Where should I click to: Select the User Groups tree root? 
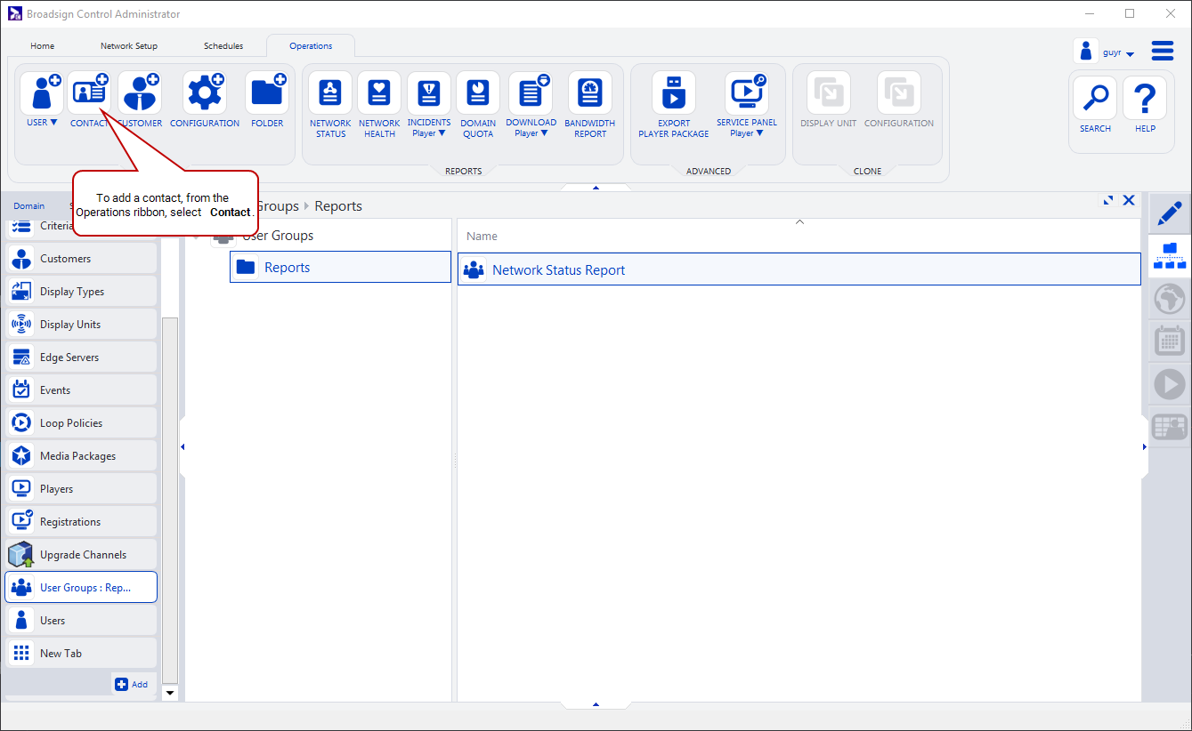(278, 236)
